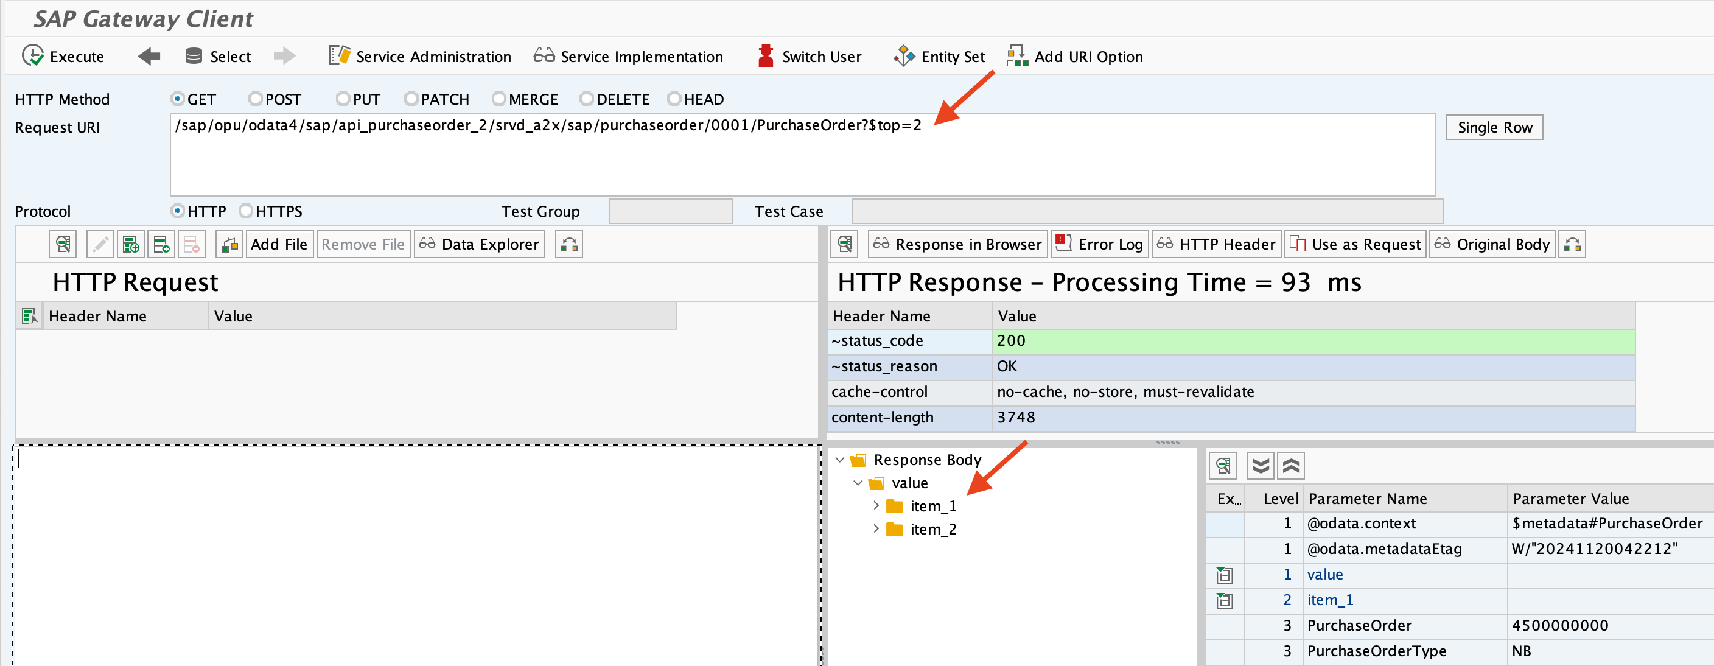Viewport: 1714px width, 666px height.
Task: Select the DELETE HTTP method
Action: (x=586, y=99)
